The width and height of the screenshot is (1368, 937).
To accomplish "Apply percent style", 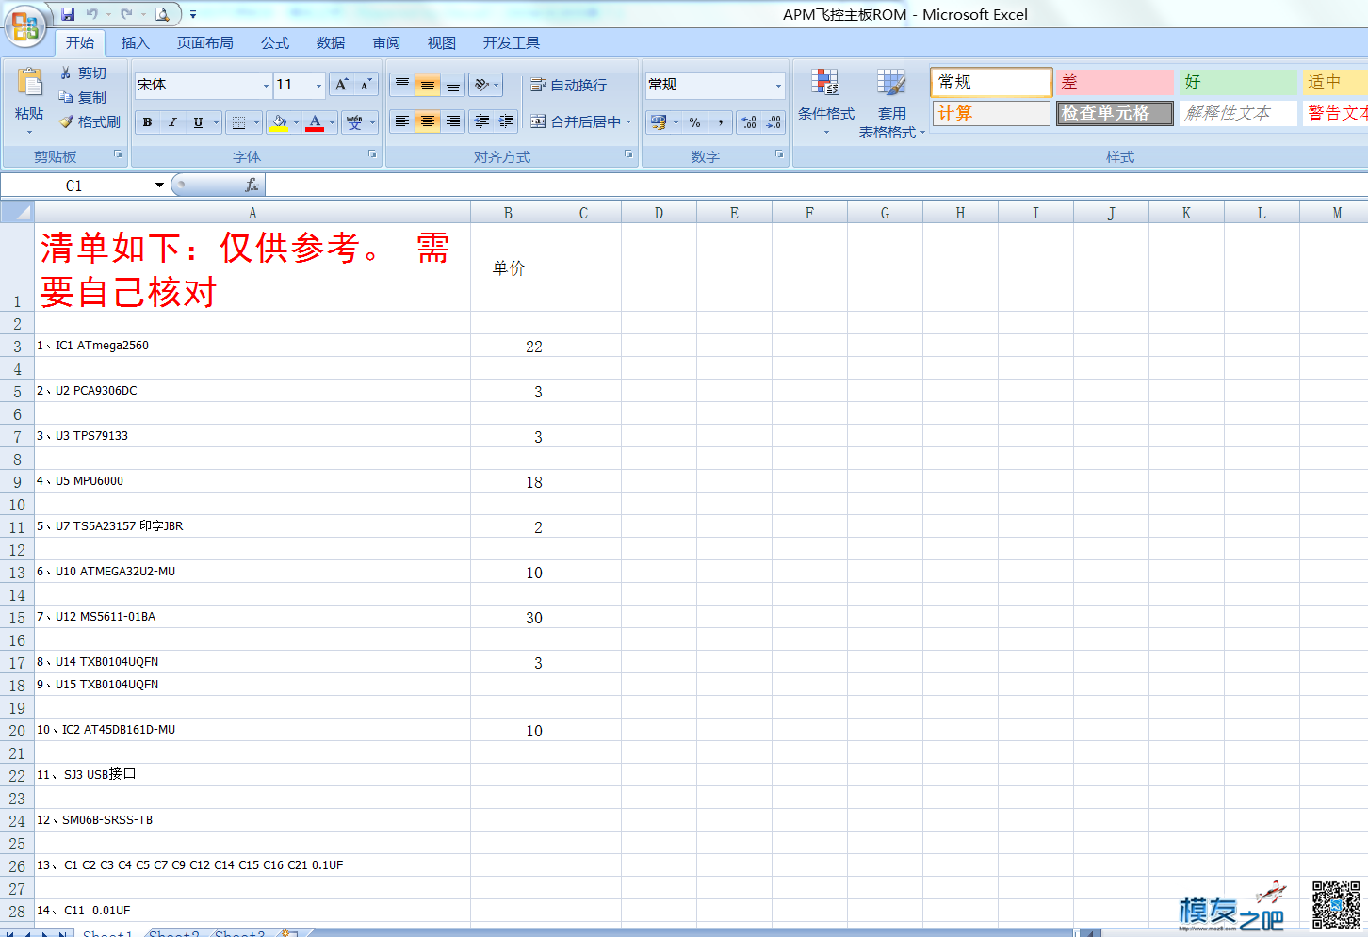I will point(695,122).
